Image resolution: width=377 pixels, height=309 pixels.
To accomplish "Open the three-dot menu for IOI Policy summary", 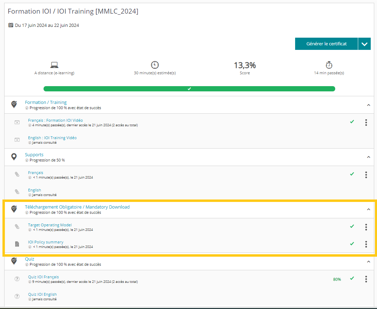I will point(366,244).
